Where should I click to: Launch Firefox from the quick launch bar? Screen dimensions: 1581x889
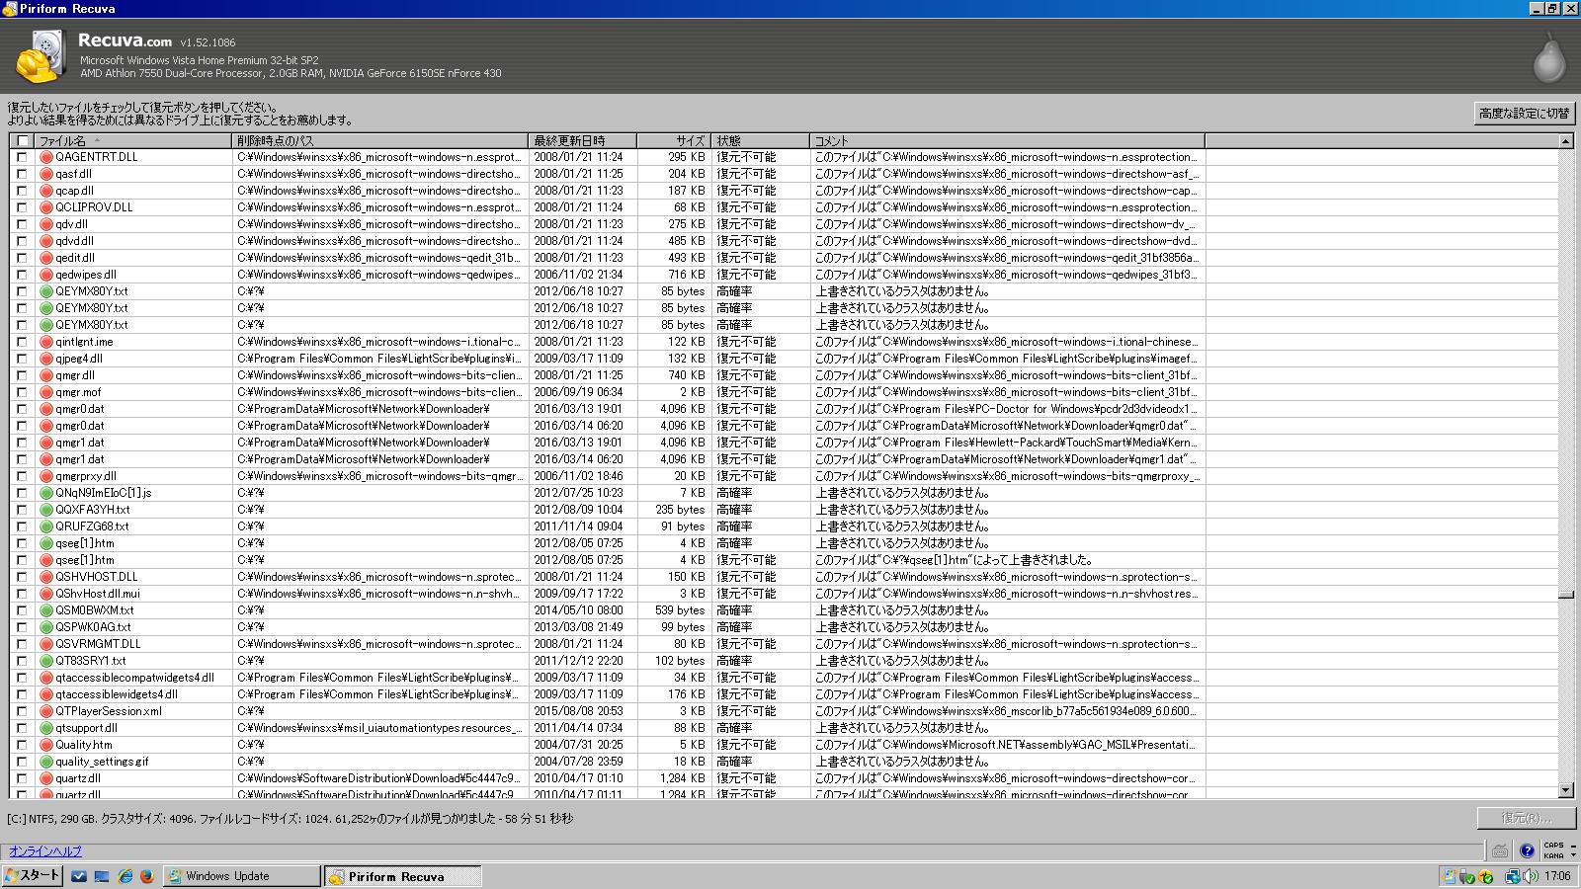pos(147,876)
